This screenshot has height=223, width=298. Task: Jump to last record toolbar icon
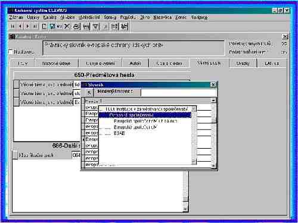coord(35,26)
